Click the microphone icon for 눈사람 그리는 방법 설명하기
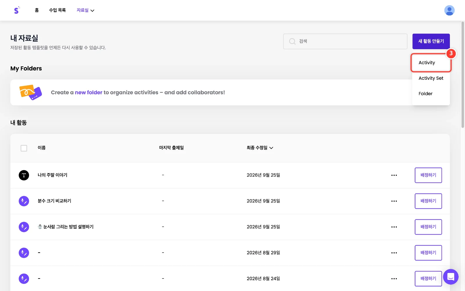This screenshot has height=291, width=465. click(24, 227)
